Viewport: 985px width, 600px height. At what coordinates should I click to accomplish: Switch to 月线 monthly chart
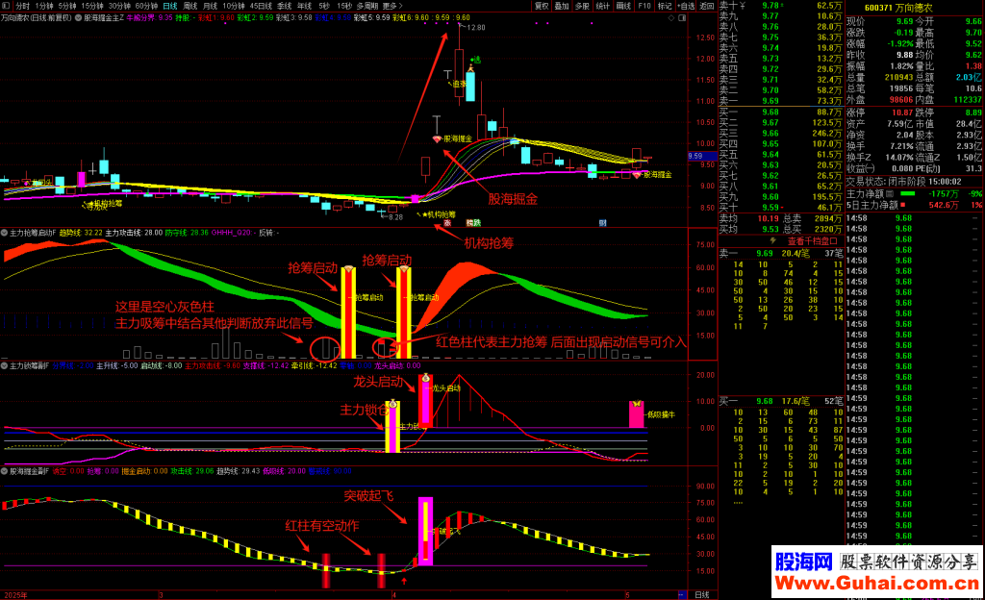(210, 6)
